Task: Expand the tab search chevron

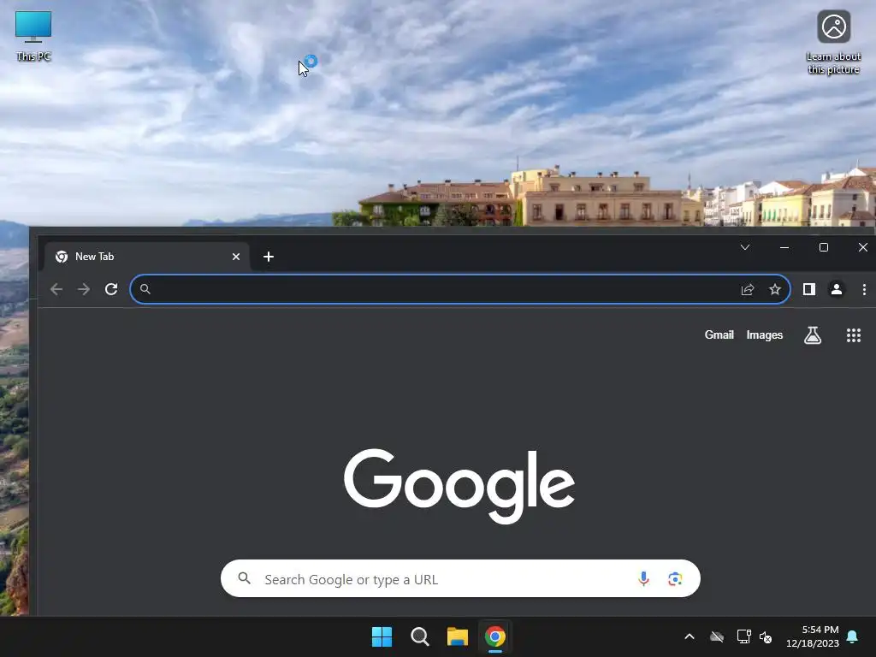Action: coord(745,247)
